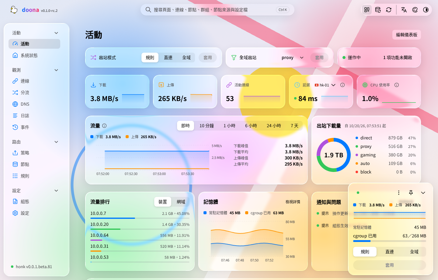Select 規則 in the 出站模式 card
The image size is (438, 280).
click(x=150, y=58)
